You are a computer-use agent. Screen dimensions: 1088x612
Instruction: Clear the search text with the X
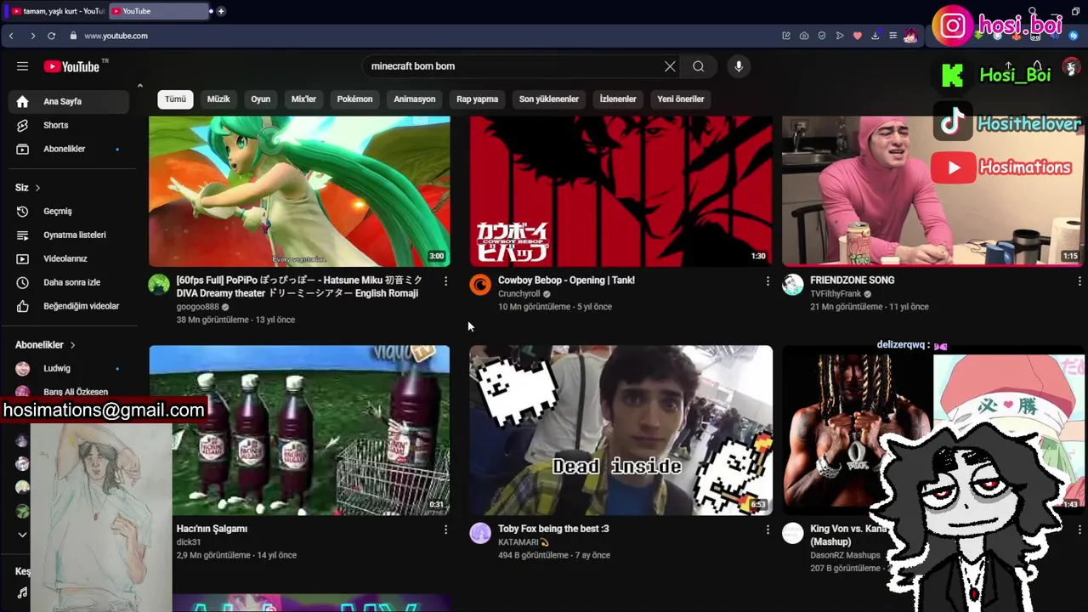670,66
